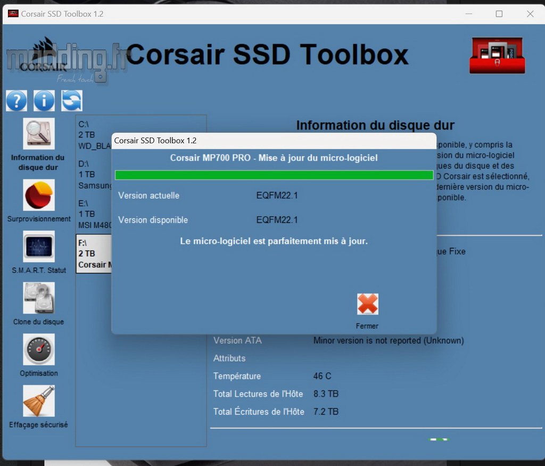Select the D:\ 1 TB Samsung drive
545x466 pixels.
click(x=94, y=175)
